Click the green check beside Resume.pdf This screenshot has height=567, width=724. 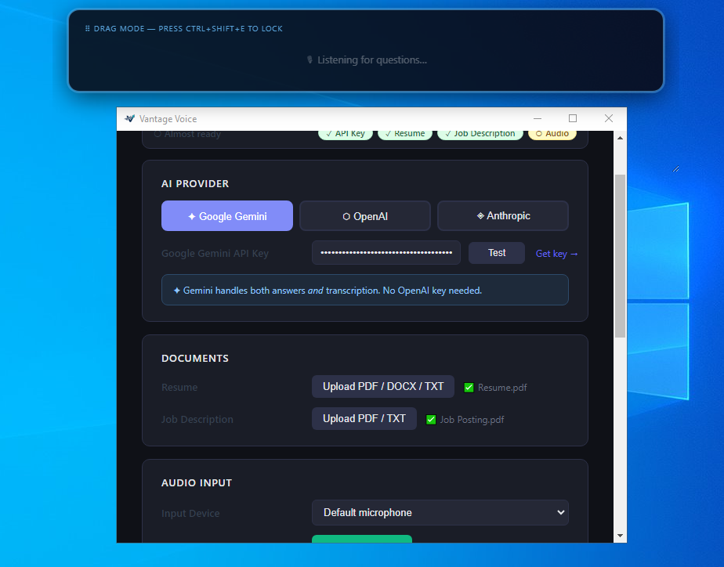469,388
